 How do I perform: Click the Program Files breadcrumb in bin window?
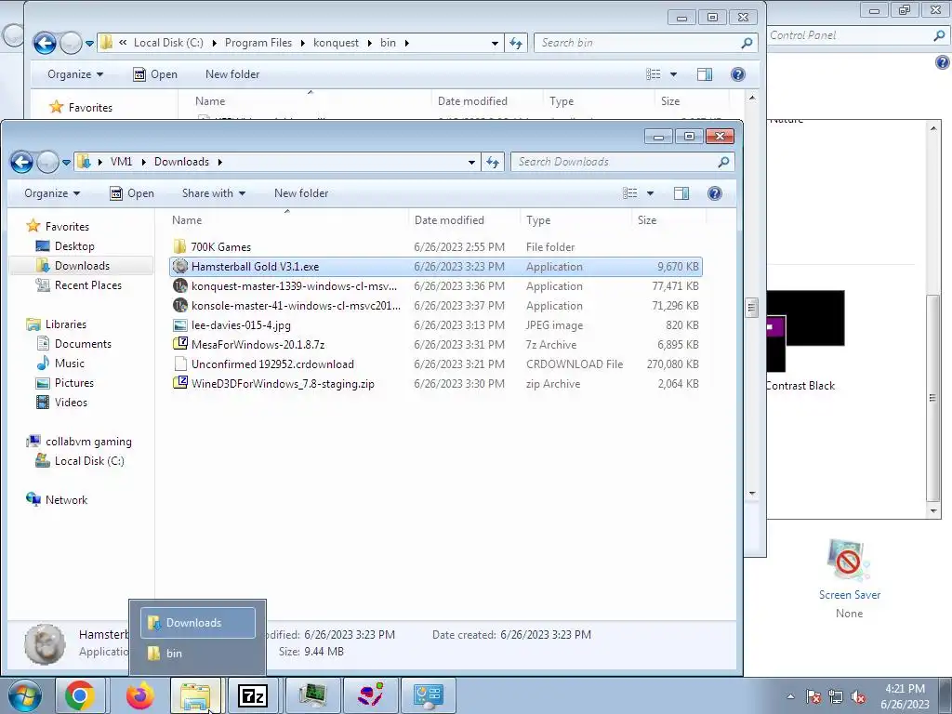258,43
